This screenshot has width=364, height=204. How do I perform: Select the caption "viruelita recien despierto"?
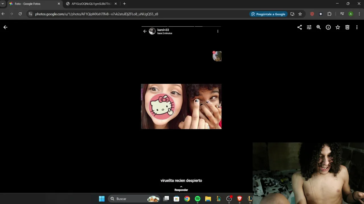point(181,180)
